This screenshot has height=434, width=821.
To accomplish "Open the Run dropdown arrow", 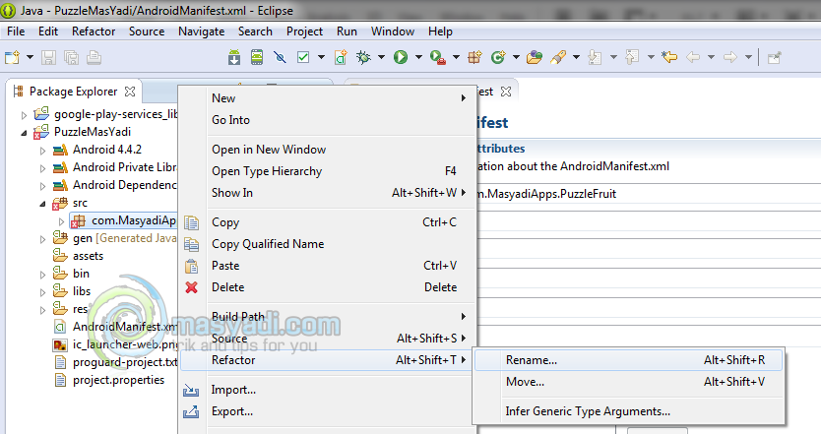I will click(419, 57).
